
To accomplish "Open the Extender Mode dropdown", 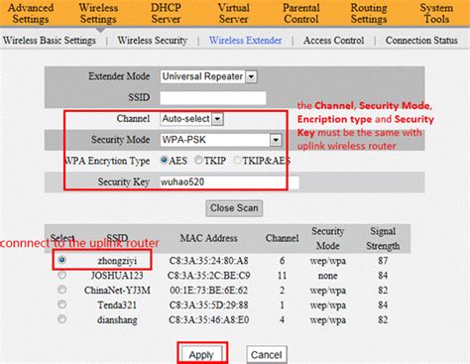I will (208, 76).
